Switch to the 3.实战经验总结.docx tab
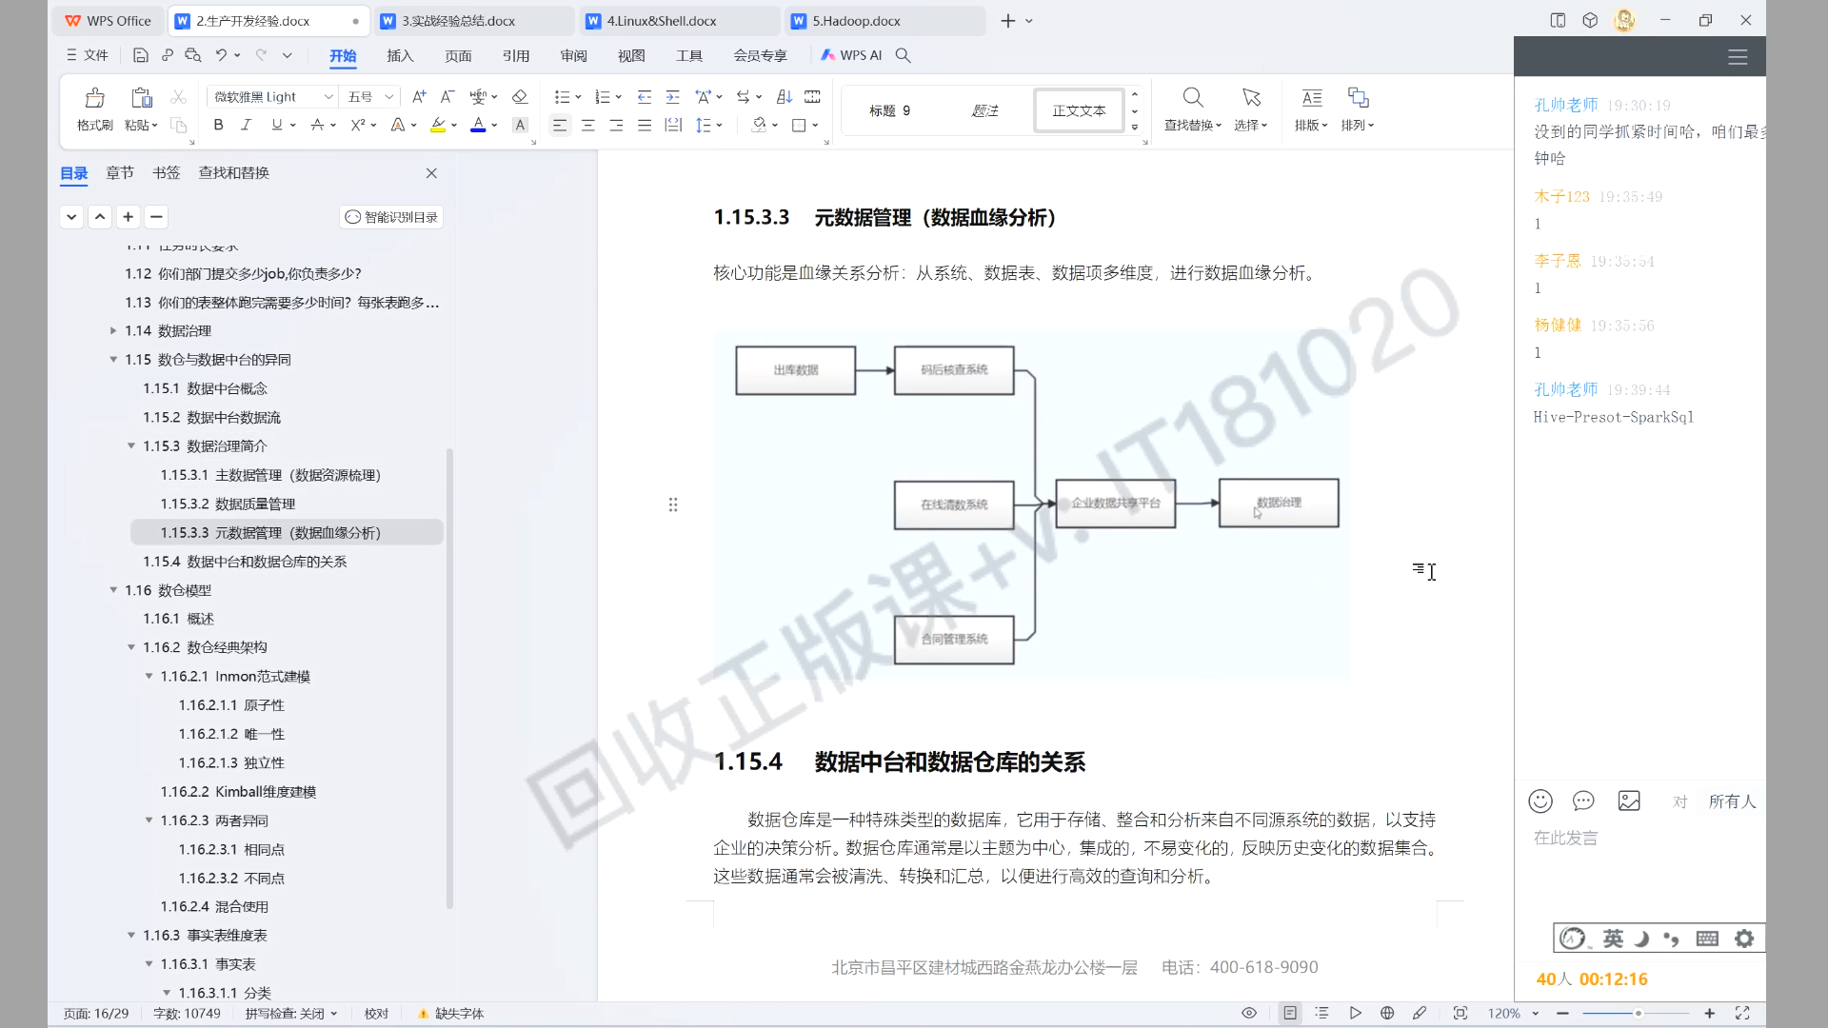 [458, 21]
